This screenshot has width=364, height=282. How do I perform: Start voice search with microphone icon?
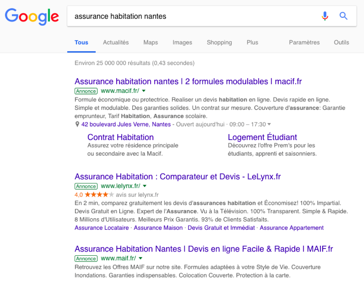[x=325, y=16]
